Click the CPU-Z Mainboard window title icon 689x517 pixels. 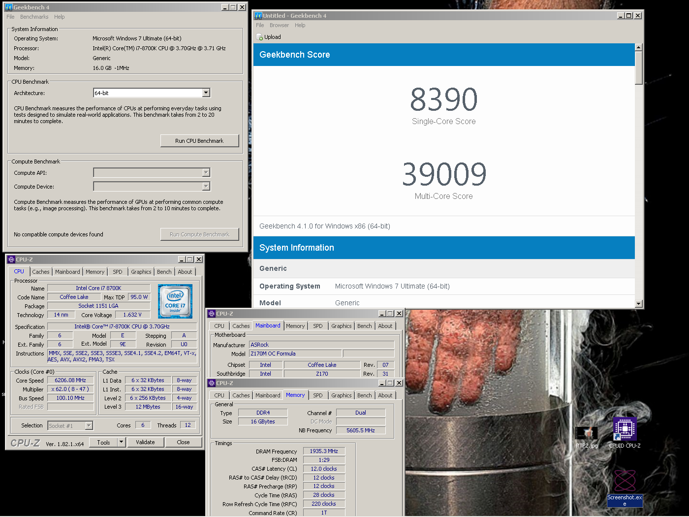coord(212,314)
